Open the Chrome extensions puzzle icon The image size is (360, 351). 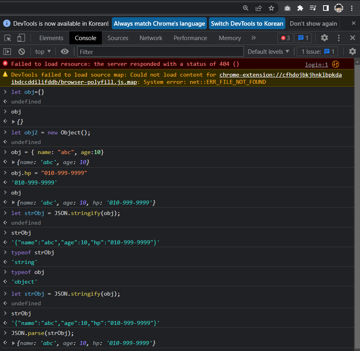pos(300,8)
